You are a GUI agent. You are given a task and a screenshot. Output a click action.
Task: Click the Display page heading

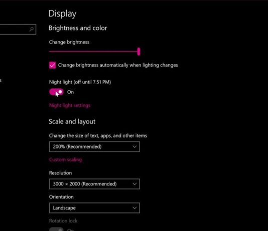point(62,13)
